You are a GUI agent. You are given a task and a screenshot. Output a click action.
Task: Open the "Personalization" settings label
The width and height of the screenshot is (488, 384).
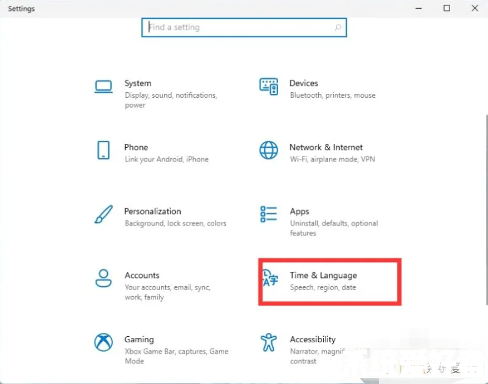coord(152,212)
